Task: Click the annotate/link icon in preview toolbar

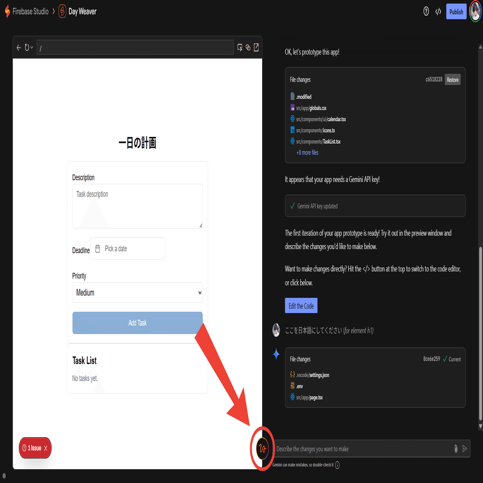Action: (x=248, y=48)
